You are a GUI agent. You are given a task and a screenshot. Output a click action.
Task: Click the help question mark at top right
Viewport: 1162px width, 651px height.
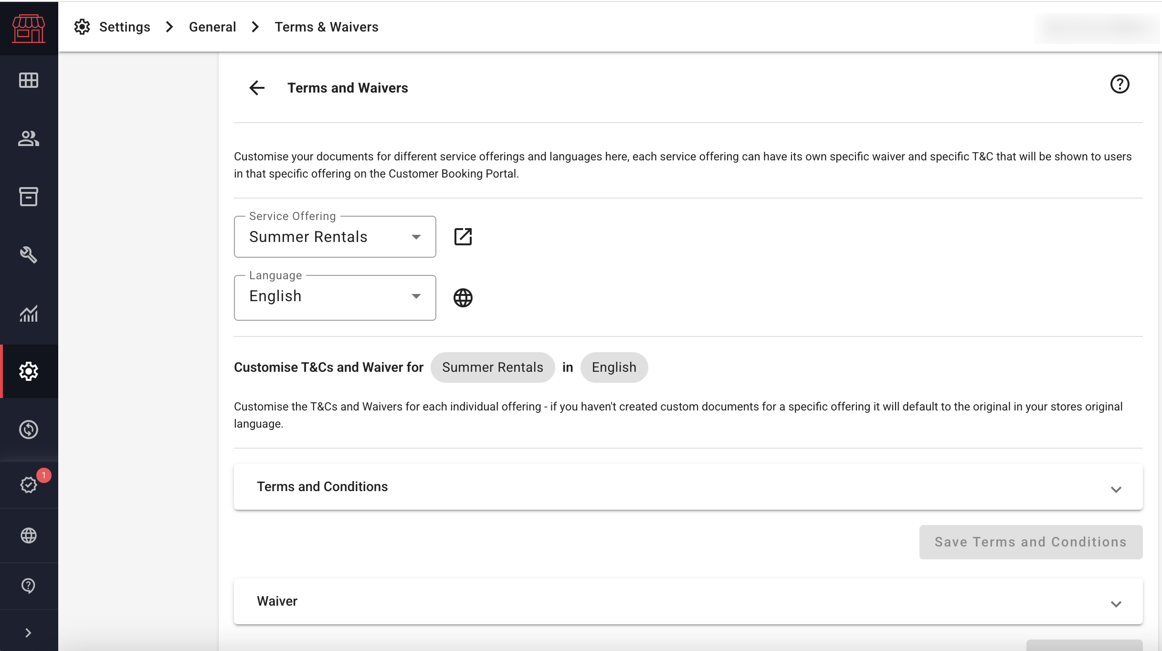click(x=1120, y=84)
